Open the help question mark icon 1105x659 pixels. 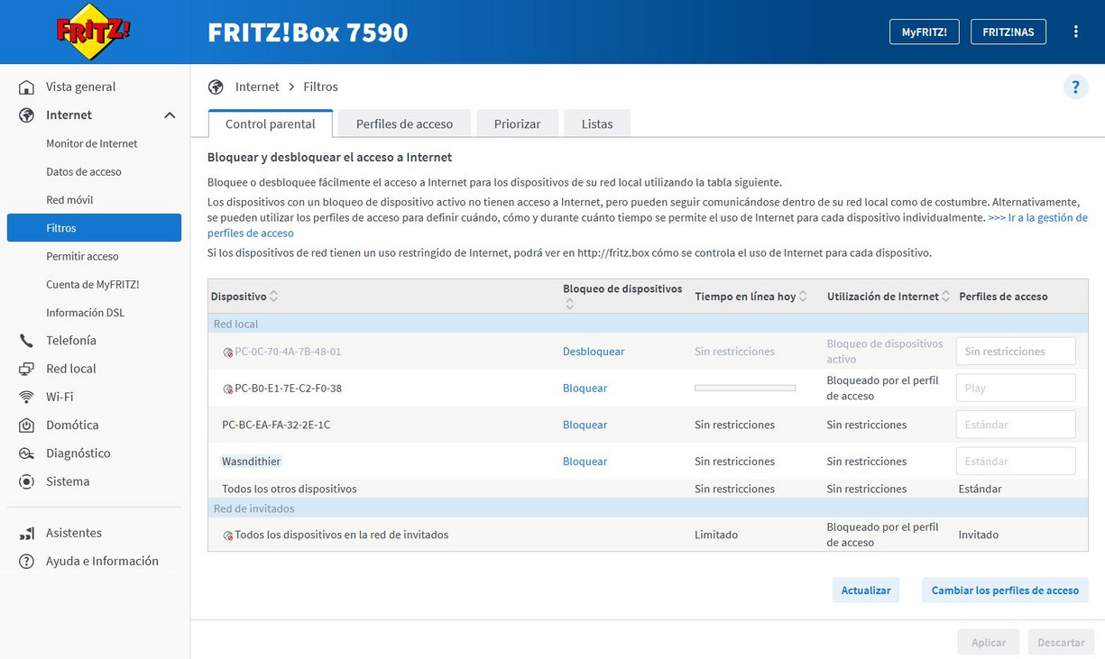point(1075,87)
